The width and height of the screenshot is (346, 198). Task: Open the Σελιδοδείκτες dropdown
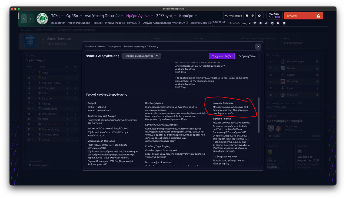pyautogui.click(x=240, y=23)
